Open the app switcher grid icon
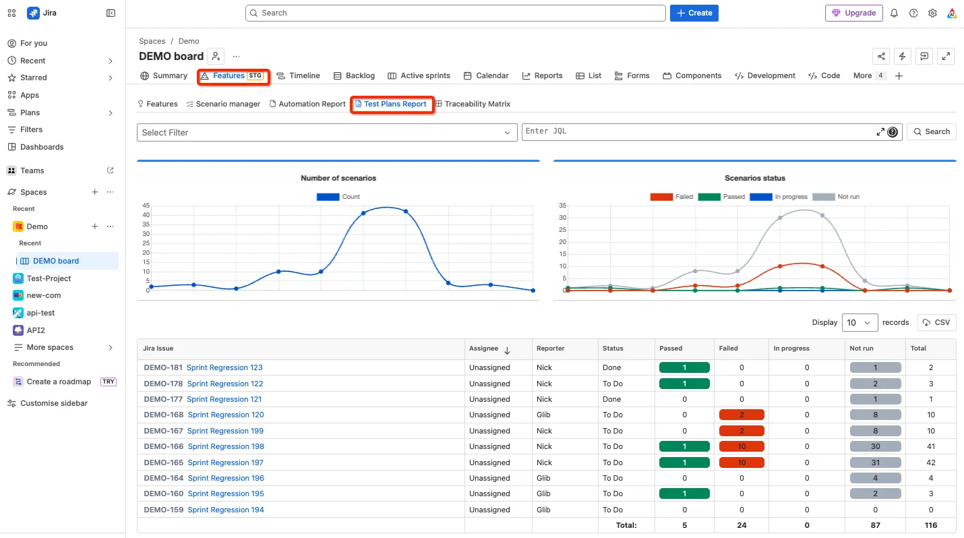The height and width of the screenshot is (538, 964). 11,13
